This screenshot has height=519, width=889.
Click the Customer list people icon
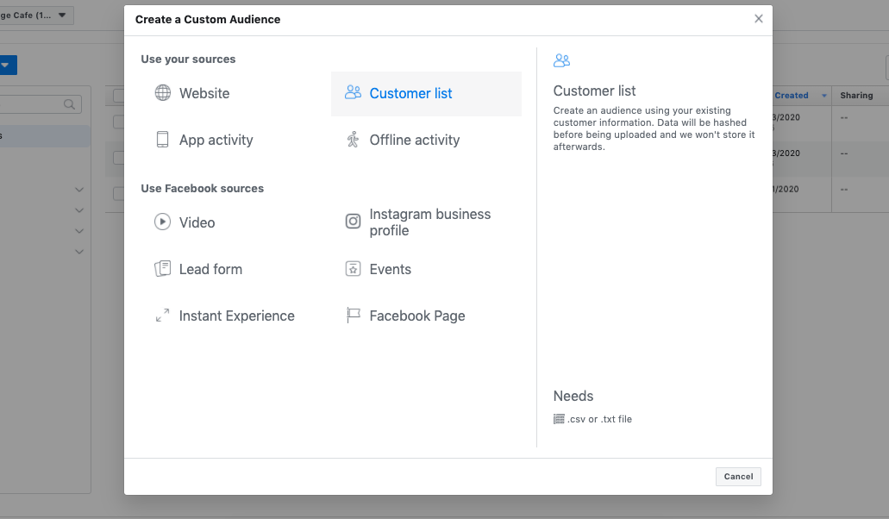click(x=353, y=92)
